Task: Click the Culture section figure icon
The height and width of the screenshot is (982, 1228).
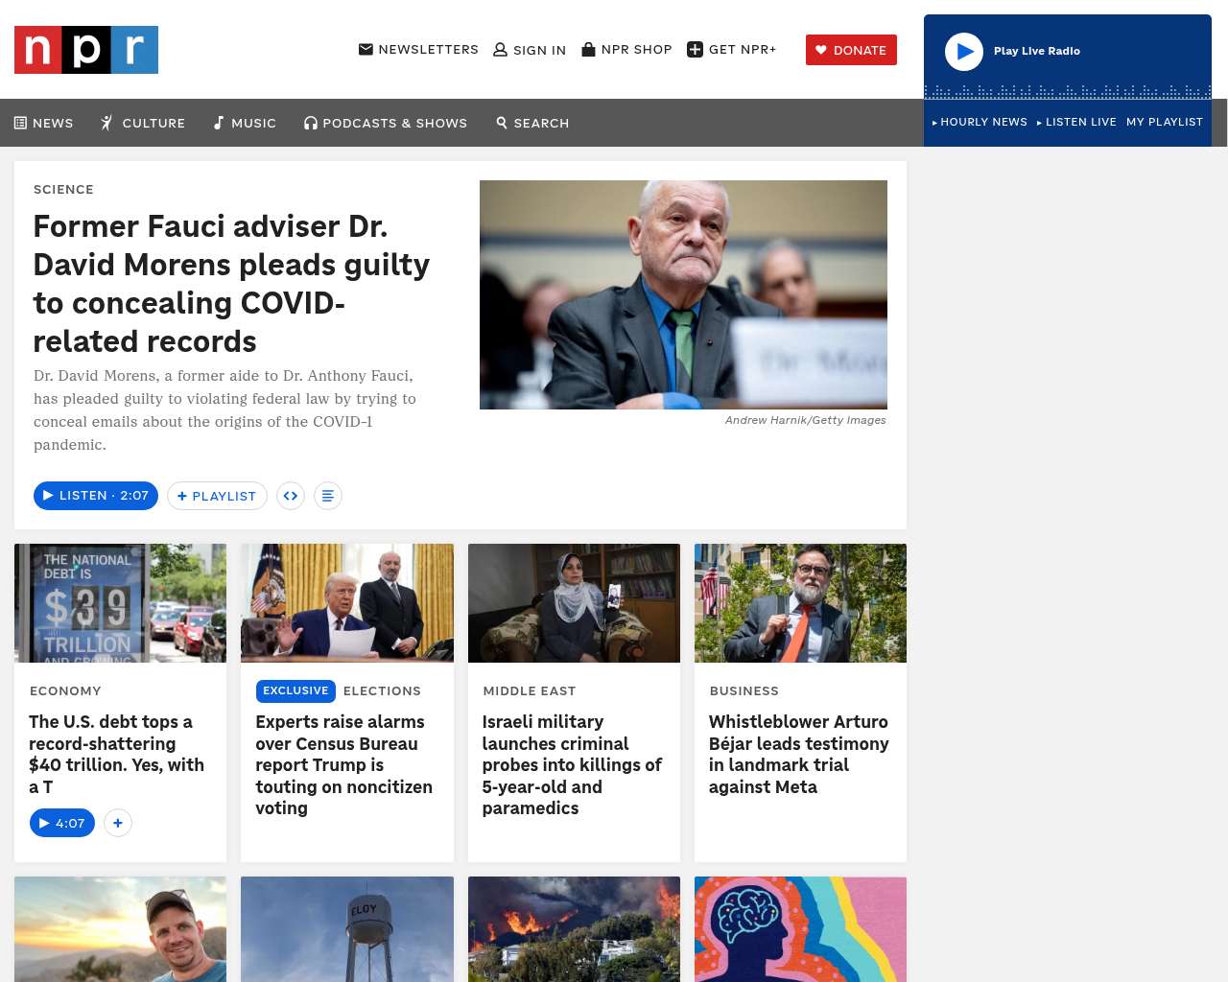Action: (x=107, y=123)
